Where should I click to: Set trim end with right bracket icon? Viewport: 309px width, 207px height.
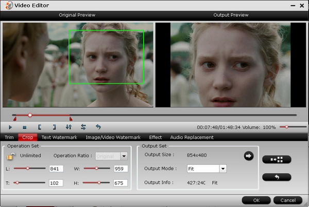tap(54, 127)
